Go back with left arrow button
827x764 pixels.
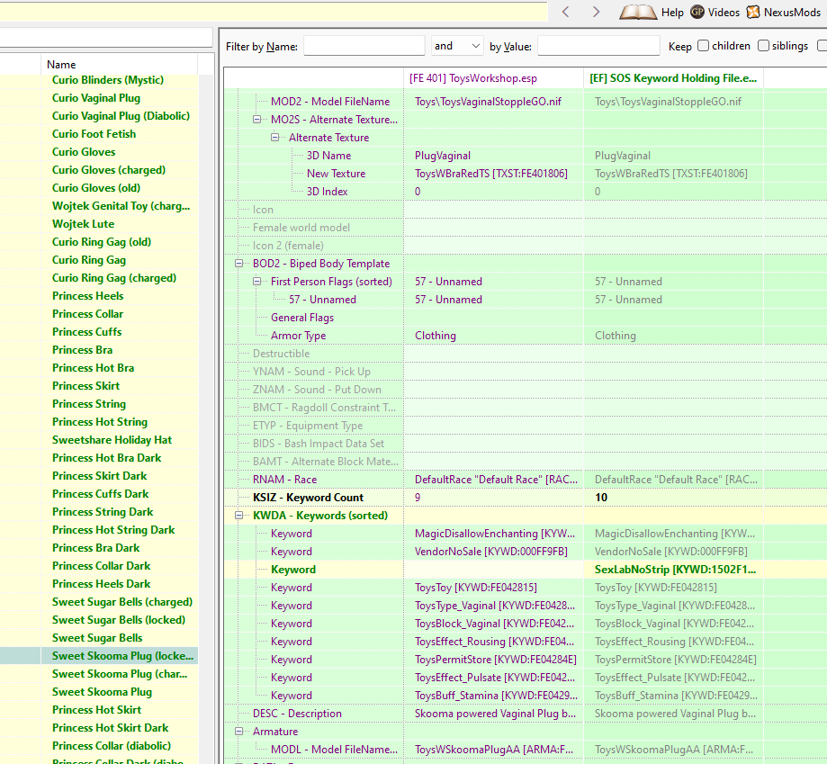click(565, 12)
